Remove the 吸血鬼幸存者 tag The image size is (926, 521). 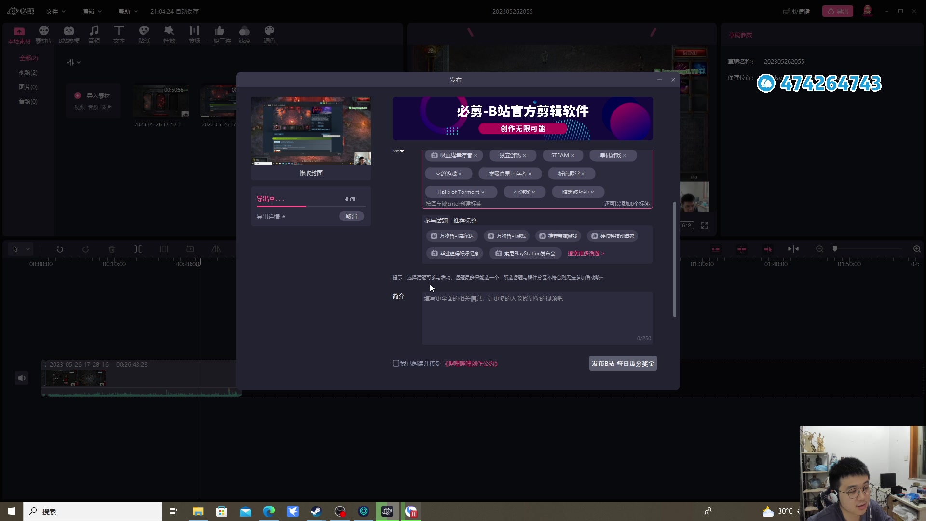[x=476, y=155]
